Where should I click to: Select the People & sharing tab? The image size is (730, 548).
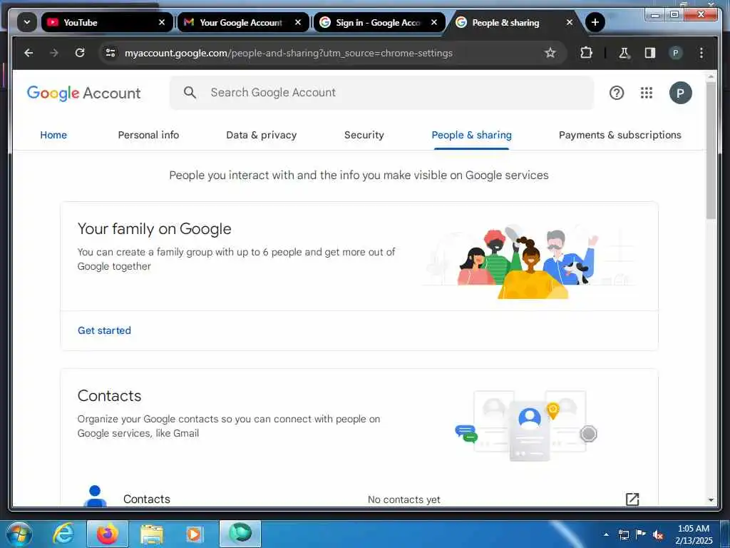click(x=471, y=135)
